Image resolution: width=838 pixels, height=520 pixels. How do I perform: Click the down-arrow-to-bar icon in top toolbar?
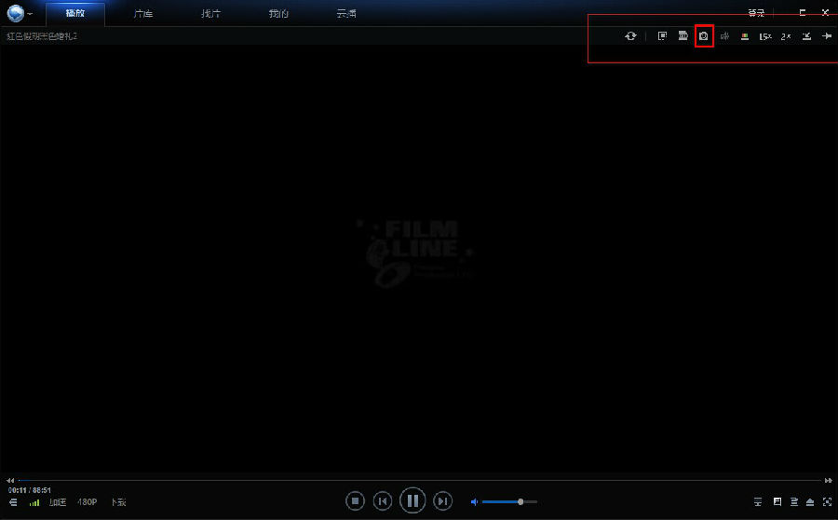click(x=806, y=35)
